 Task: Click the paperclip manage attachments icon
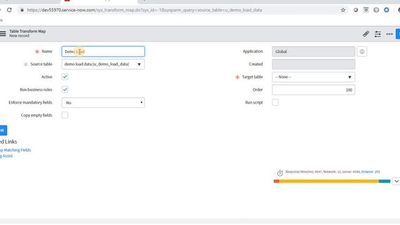tap(366, 34)
